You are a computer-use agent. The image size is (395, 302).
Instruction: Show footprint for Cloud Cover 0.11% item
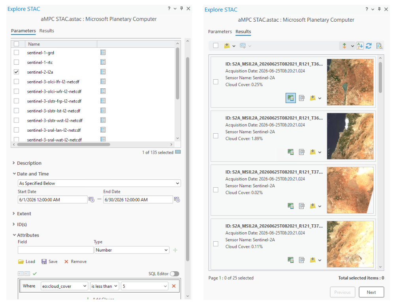(x=291, y=260)
